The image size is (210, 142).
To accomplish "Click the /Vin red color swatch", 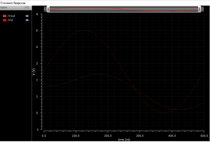I will (x=5, y=20).
